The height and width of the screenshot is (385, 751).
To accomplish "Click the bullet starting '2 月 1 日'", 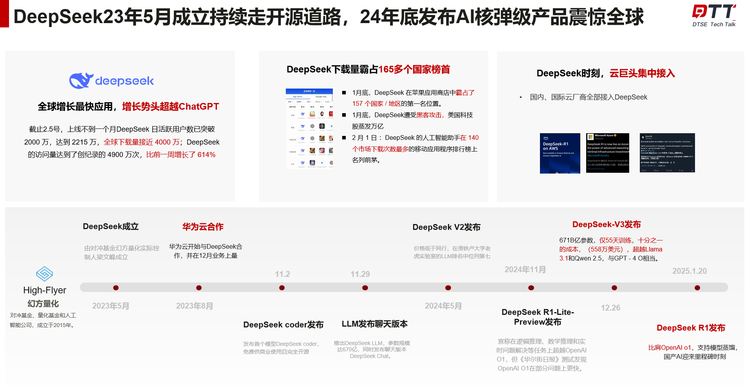I will (415, 149).
